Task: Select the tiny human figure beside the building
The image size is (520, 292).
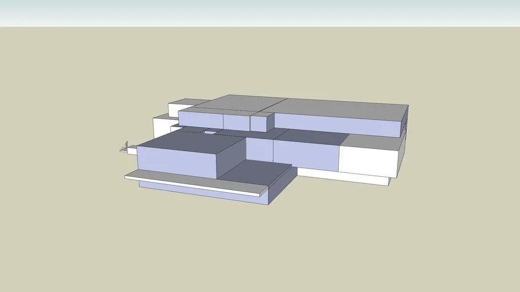Action: (x=126, y=144)
